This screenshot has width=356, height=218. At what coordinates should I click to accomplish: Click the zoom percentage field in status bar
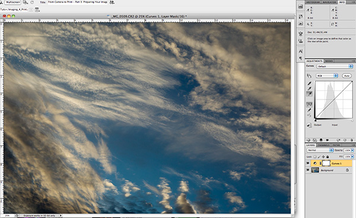click(8, 216)
